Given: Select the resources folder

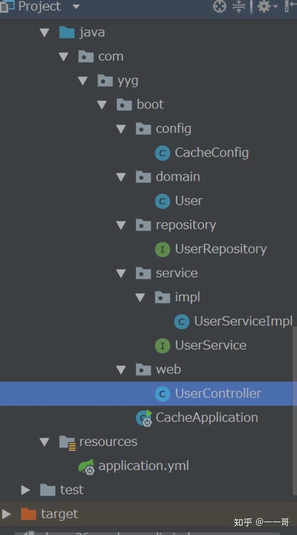Looking at the screenshot, I should (x=108, y=442).
